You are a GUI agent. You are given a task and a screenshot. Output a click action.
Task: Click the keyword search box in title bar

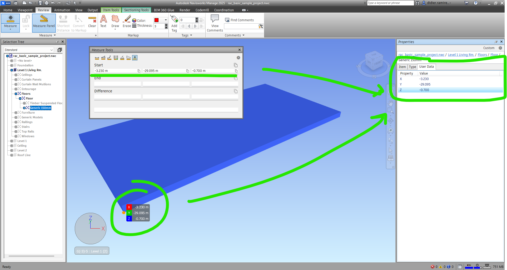click(x=390, y=3)
